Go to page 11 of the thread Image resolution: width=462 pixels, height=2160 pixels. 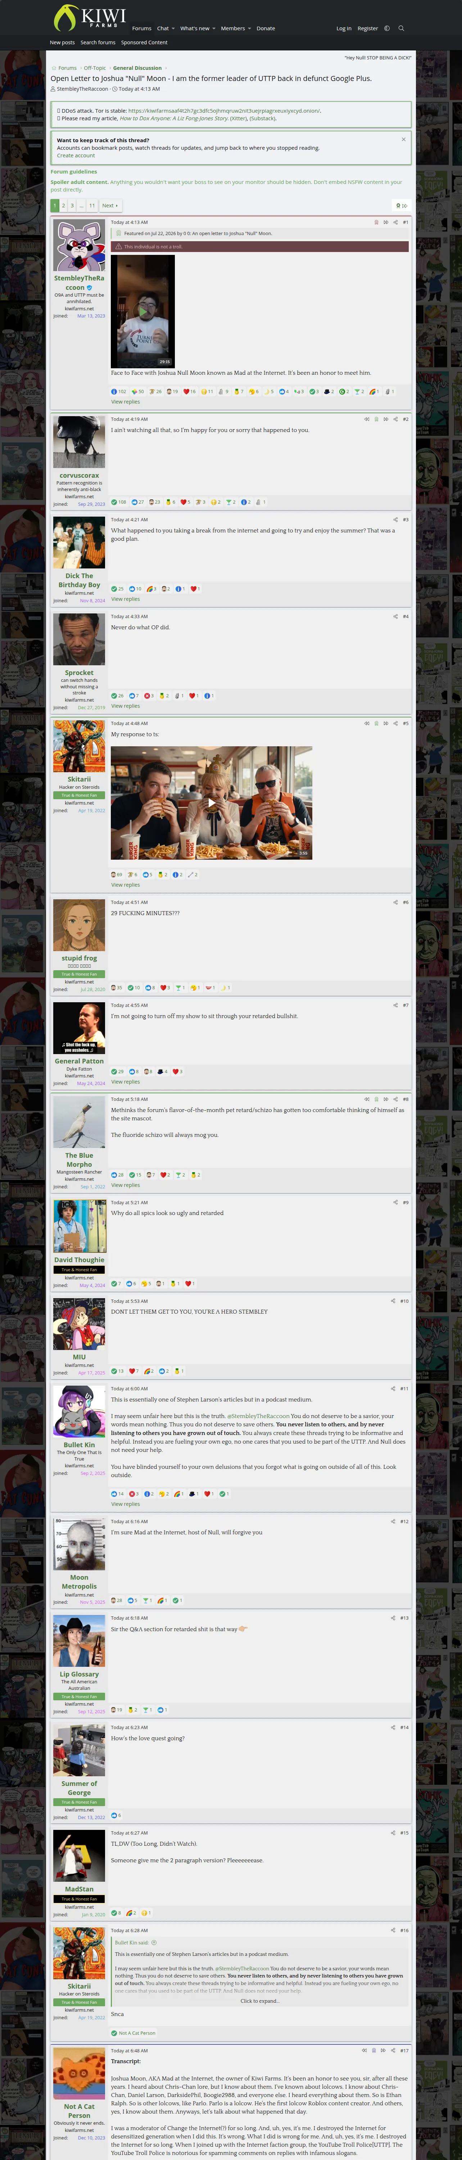point(92,206)
